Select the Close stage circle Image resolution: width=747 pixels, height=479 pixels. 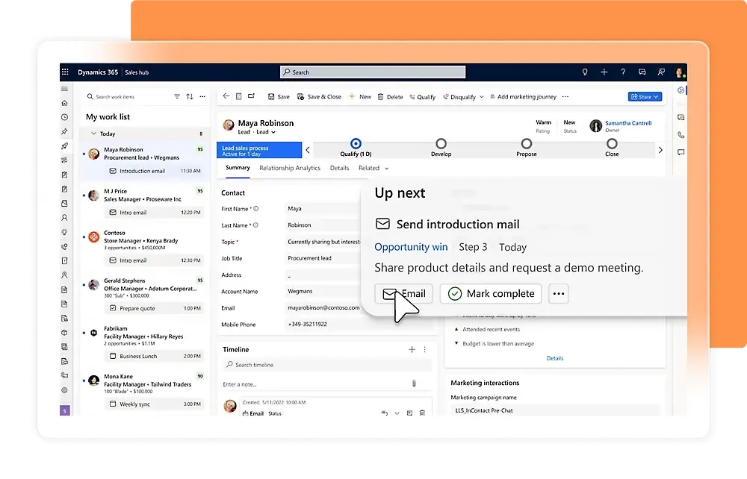pos(612,144)
